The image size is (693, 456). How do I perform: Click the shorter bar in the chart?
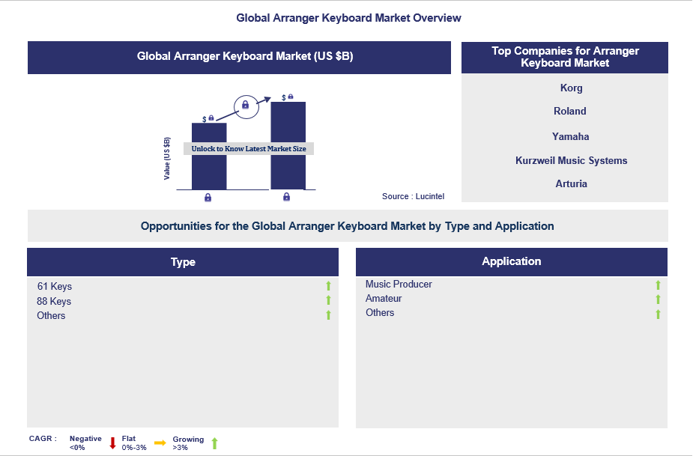(x=209, y=156)
